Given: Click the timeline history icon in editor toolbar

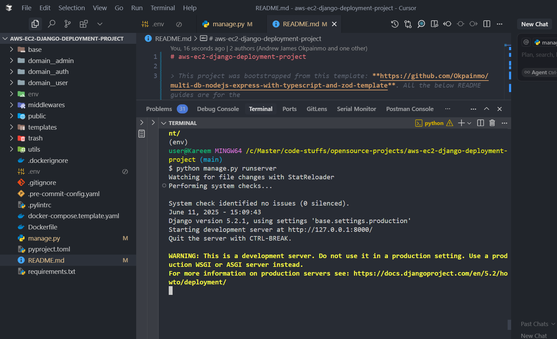Looking at the screenshot, I should pyautogui.click(x=395, y=24).
